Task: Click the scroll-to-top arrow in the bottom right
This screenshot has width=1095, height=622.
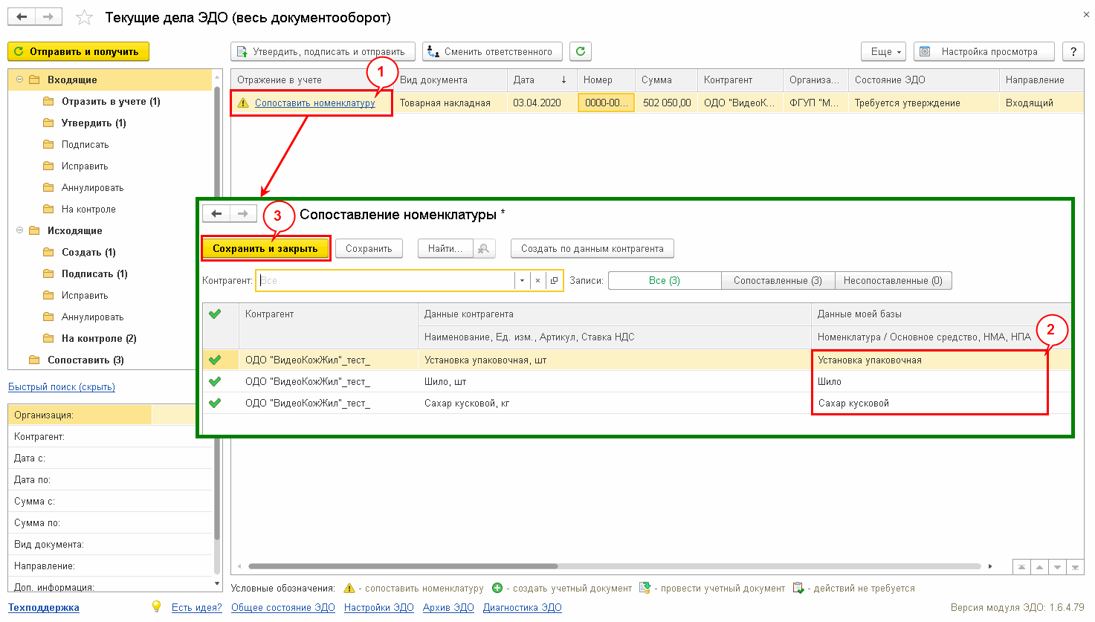Action: pos(1021,567)
